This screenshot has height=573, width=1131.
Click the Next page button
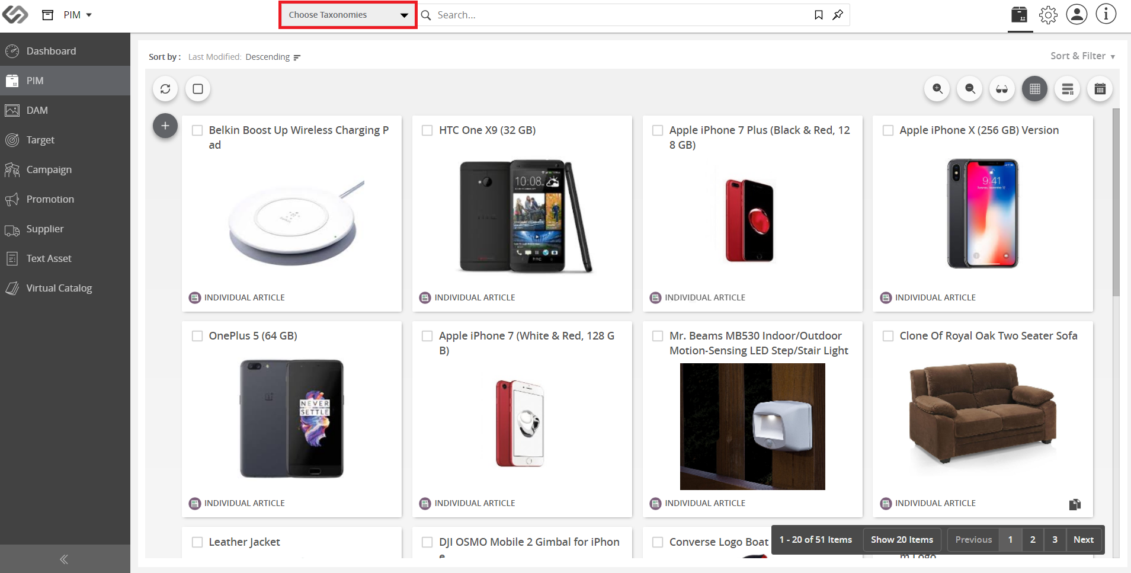coord(1084,540)
